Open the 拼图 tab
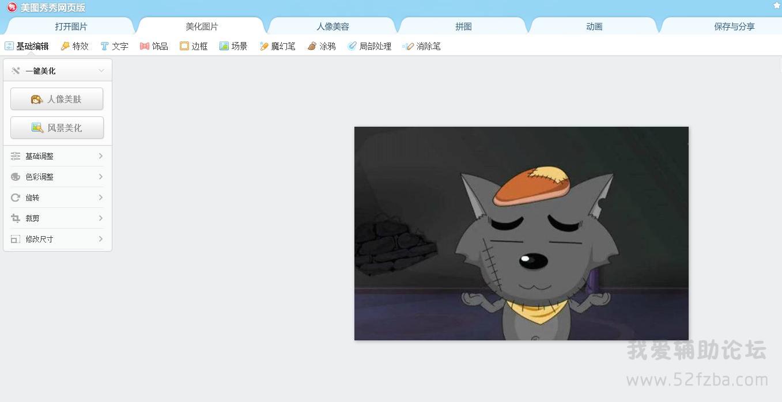 (463, 26)
